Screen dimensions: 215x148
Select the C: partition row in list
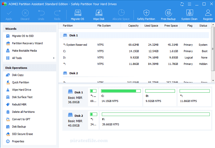click(134, 51)
